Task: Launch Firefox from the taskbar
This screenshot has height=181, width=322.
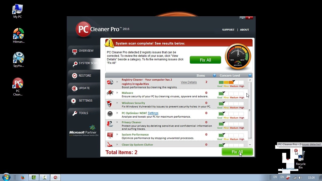Action: click(x=23, y=177)
